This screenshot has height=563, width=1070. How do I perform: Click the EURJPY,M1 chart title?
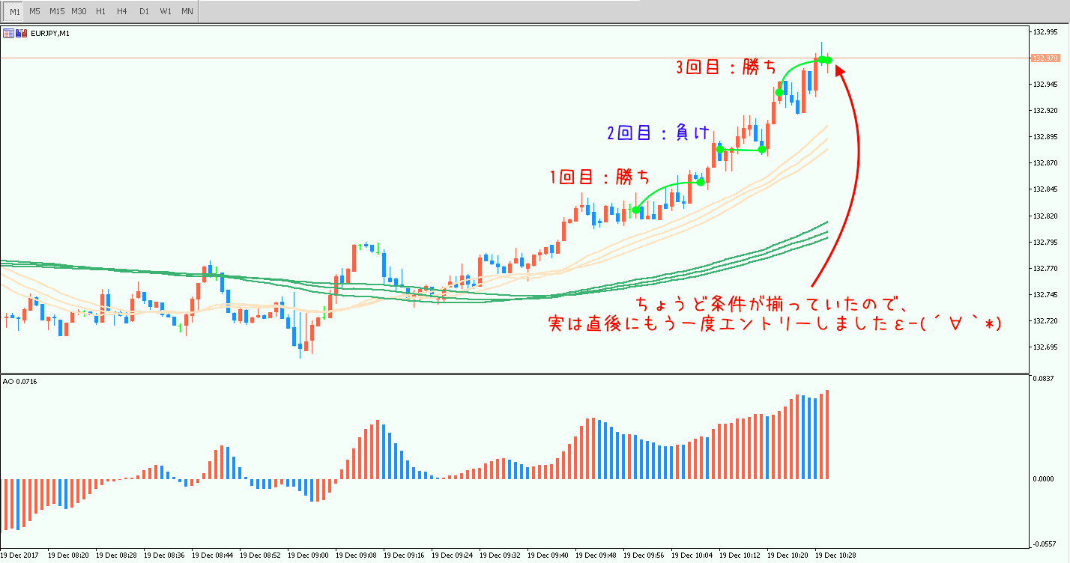[x=49, y=33]
